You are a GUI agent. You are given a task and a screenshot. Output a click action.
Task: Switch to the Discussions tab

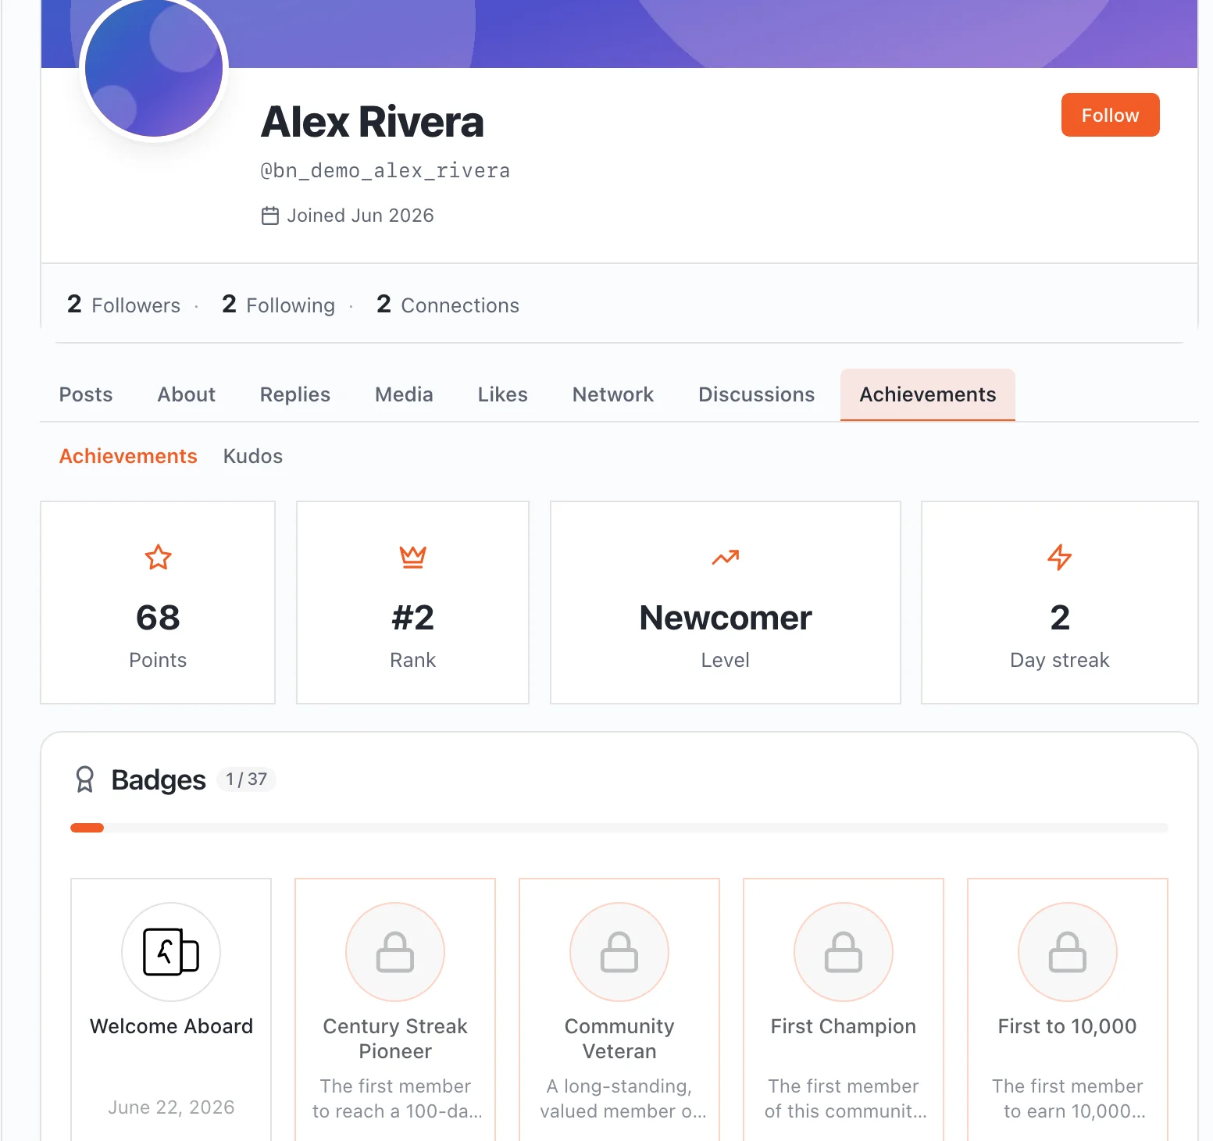[757, 394]
